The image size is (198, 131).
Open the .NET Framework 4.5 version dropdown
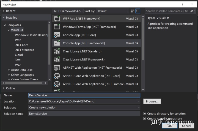coord(68,11)
